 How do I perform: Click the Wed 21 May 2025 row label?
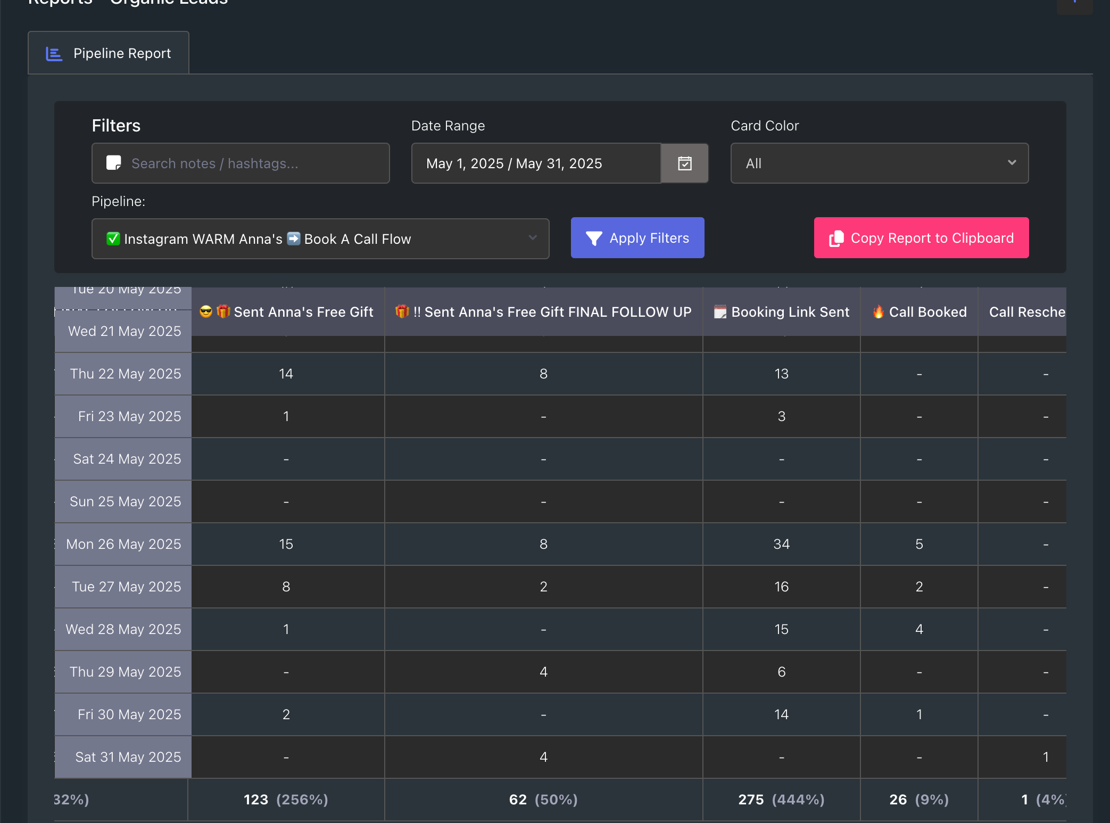point(125,331)
